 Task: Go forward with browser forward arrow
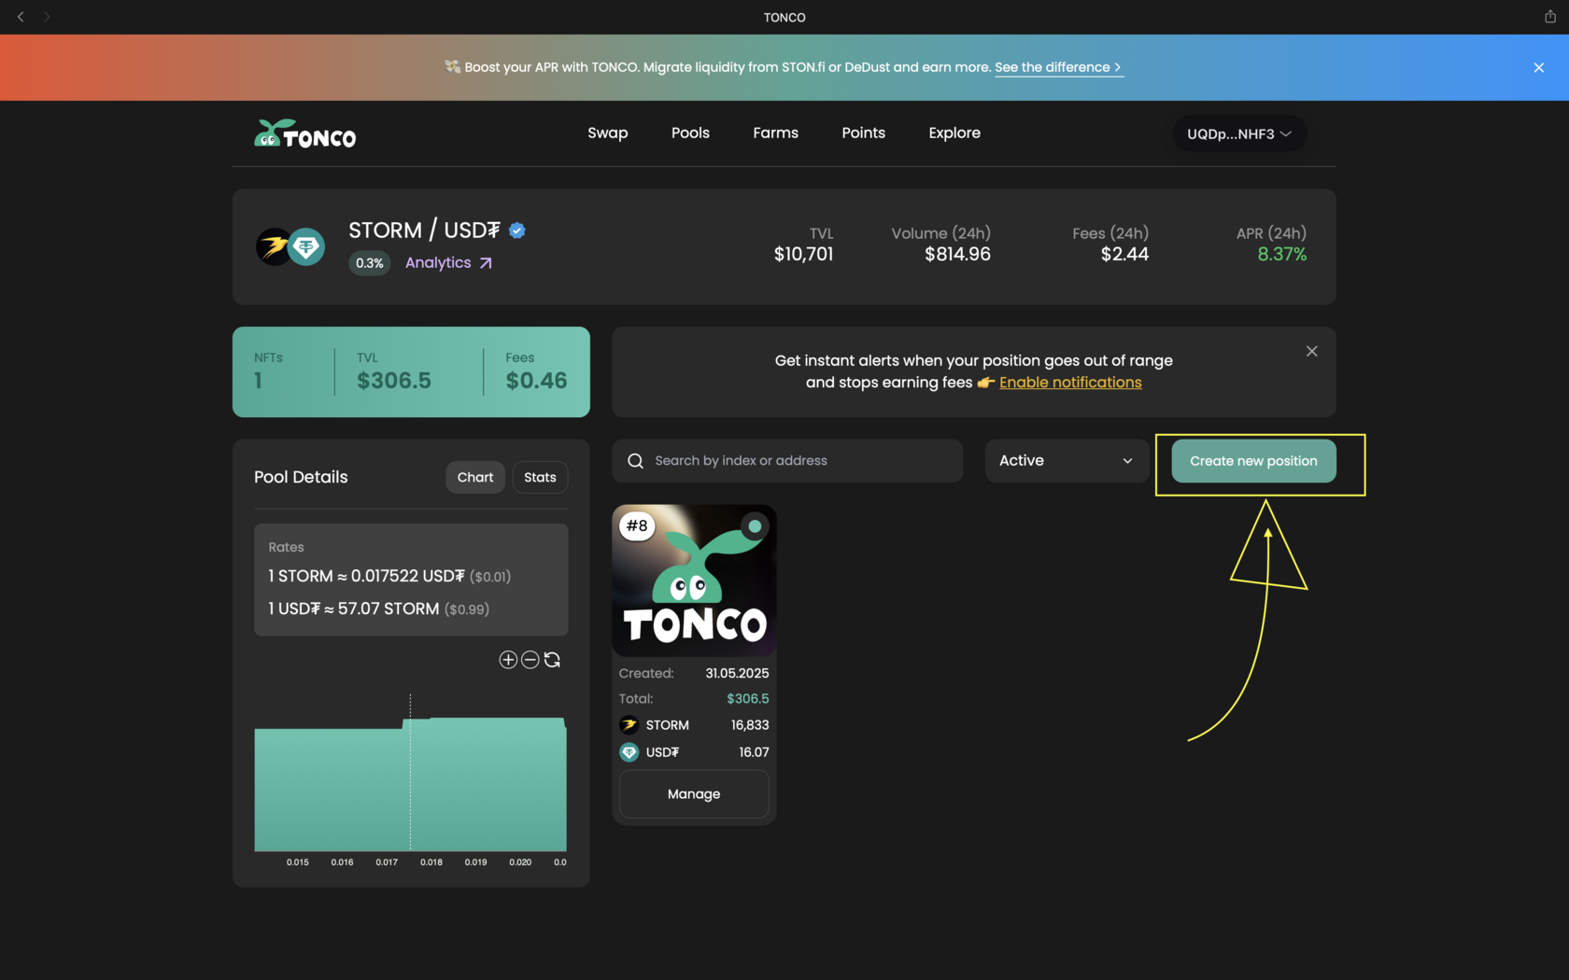click(x=47, y=17)
